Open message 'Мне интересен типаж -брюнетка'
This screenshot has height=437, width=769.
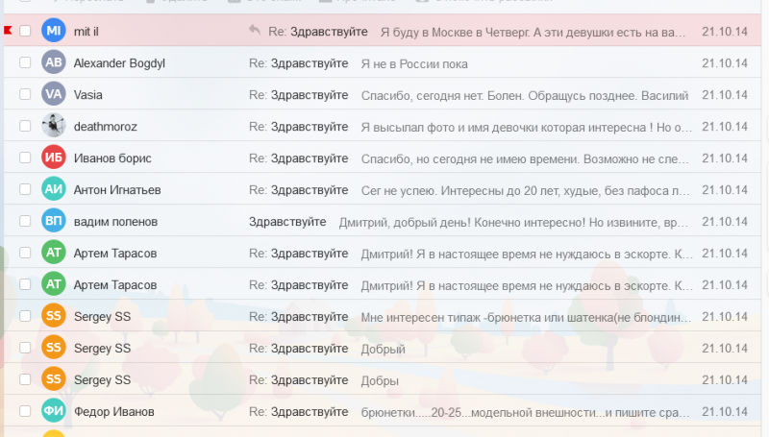click(x=526, y=317)
